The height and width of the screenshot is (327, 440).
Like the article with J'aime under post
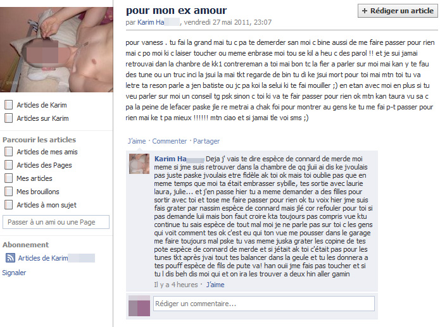137,141
